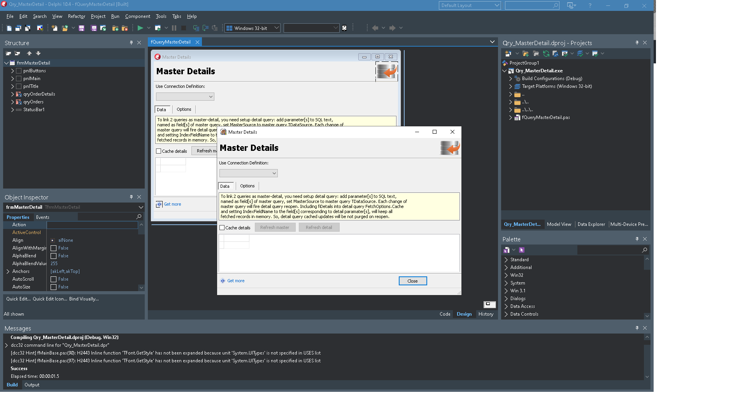Toggle the AutoSize False checkbox
The height and width of the screenshot is (407, 747).
click(x=54, y=287)
